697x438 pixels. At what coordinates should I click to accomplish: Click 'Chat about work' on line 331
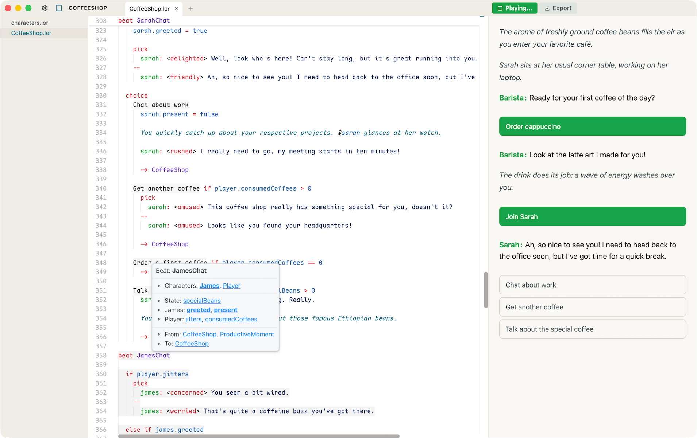click(161, 105)
